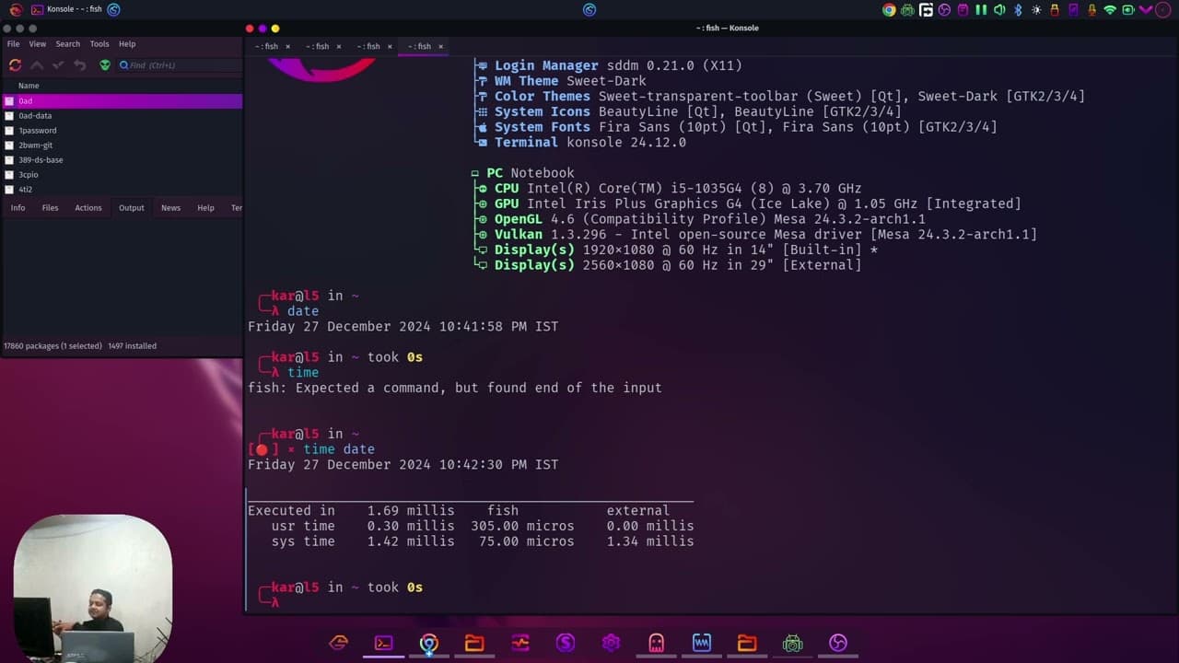Viewport: 1179px width, 663px height.
Task: Open the Search menu
Action: pyautogui.click(x=68, y=44)
